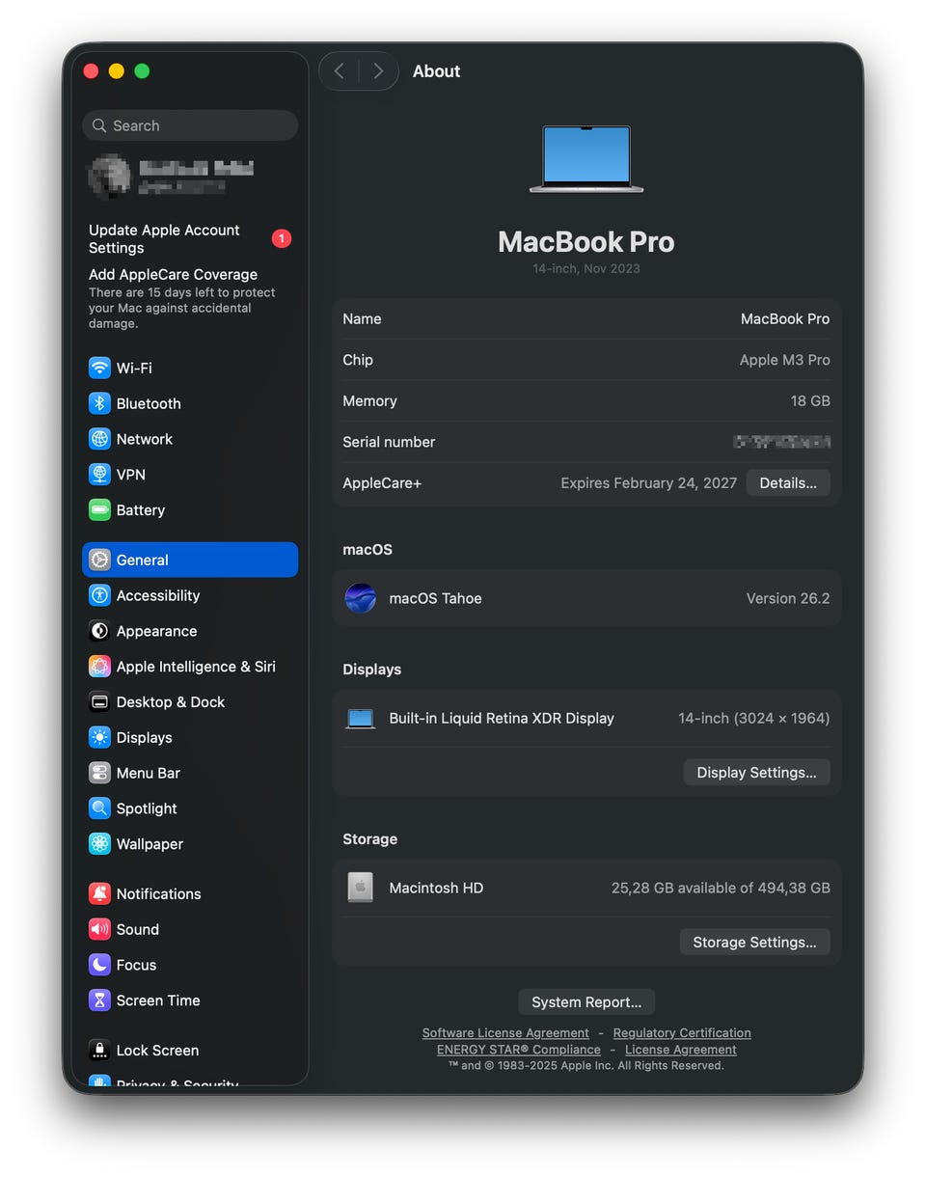Open the blurred Apple Account profile
The image size is (926, 1177).
click(x=171, y=176)
